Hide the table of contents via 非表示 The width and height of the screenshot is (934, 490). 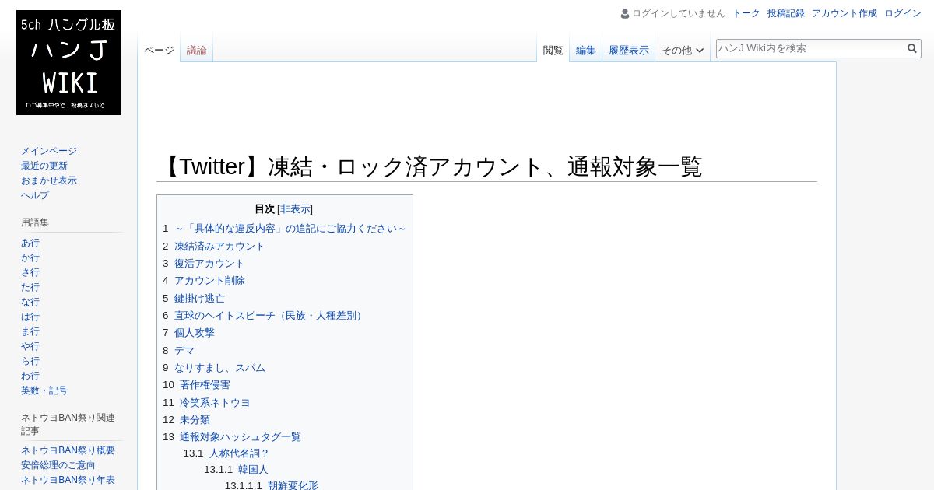[296, 209]
